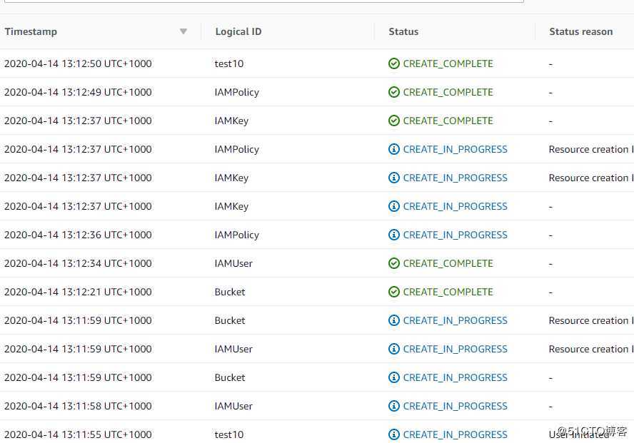This screenshot has height=443, width=634.
Task: Click the check icon for IAMUser CREATE_COMPLETE
Action: click(x=394, y=263)
